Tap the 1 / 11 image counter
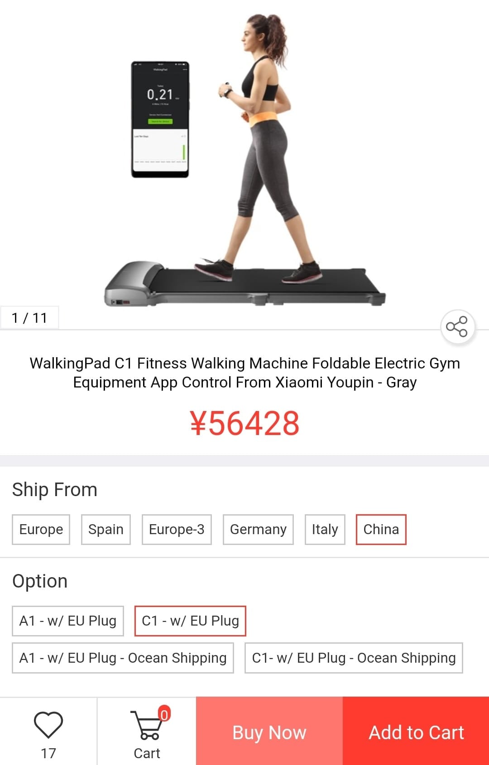Image resolution: width=489 pixels, height=765 pixels. pos(29,318)
